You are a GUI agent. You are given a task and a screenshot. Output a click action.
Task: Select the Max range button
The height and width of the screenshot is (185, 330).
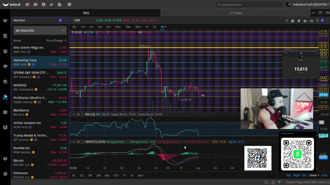[x=141, y=175]
